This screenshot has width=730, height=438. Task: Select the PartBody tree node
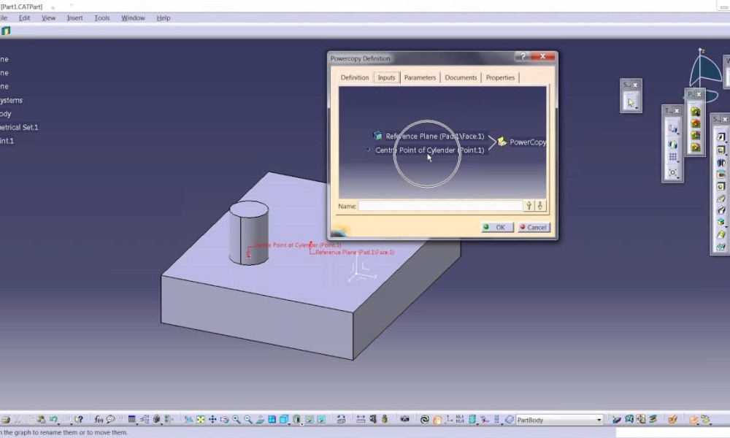[x=6, y=114]
